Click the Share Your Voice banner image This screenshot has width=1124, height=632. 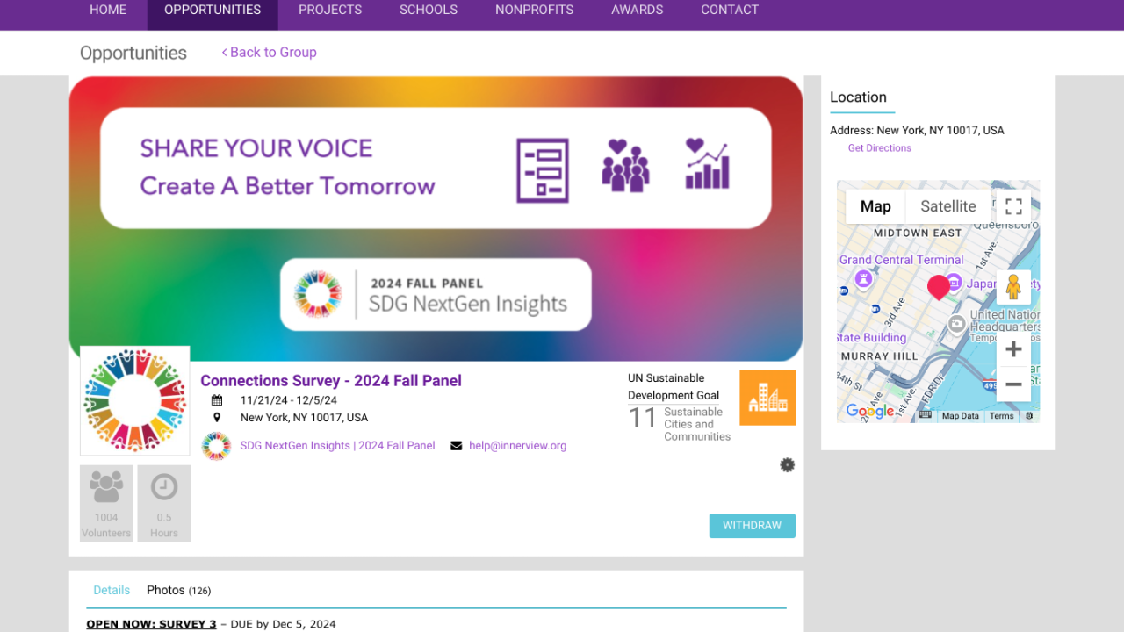(x=436, y=219)
